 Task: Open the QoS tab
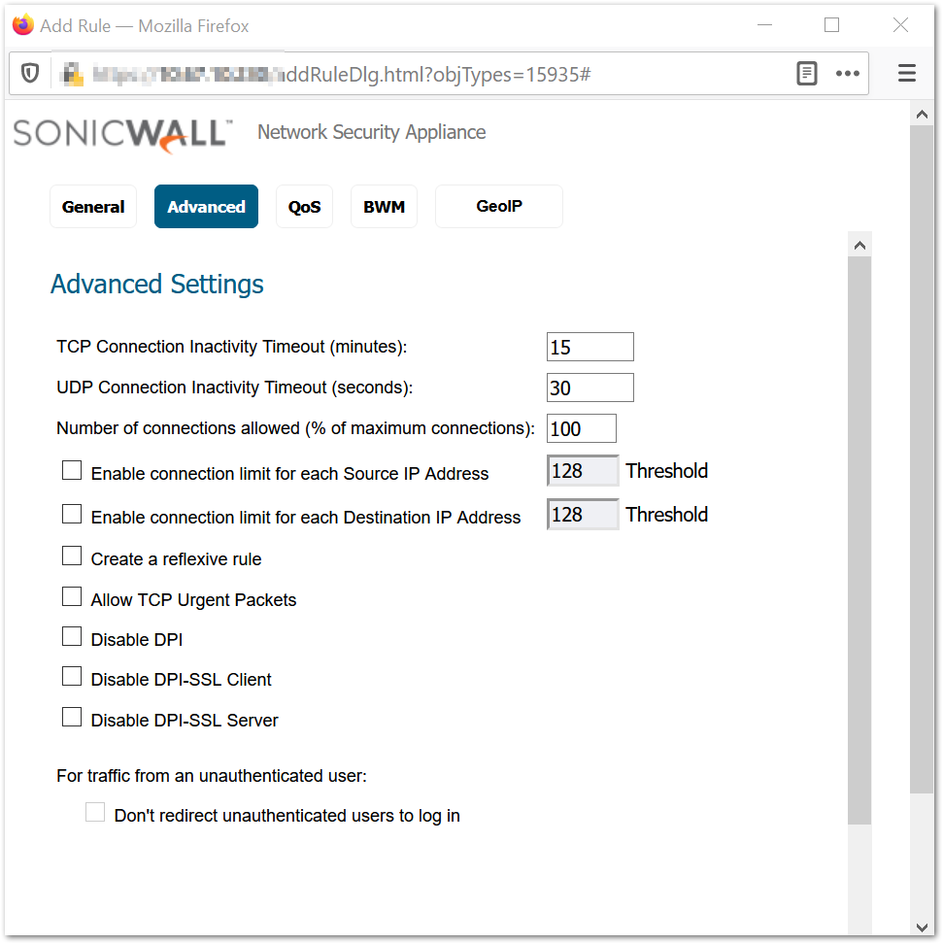304,207
